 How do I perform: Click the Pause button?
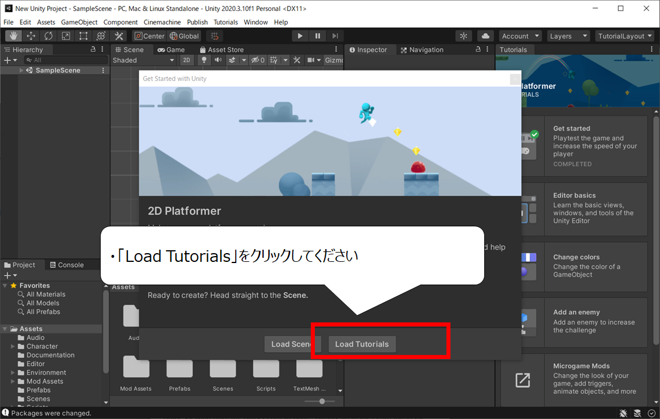[317, 36]
